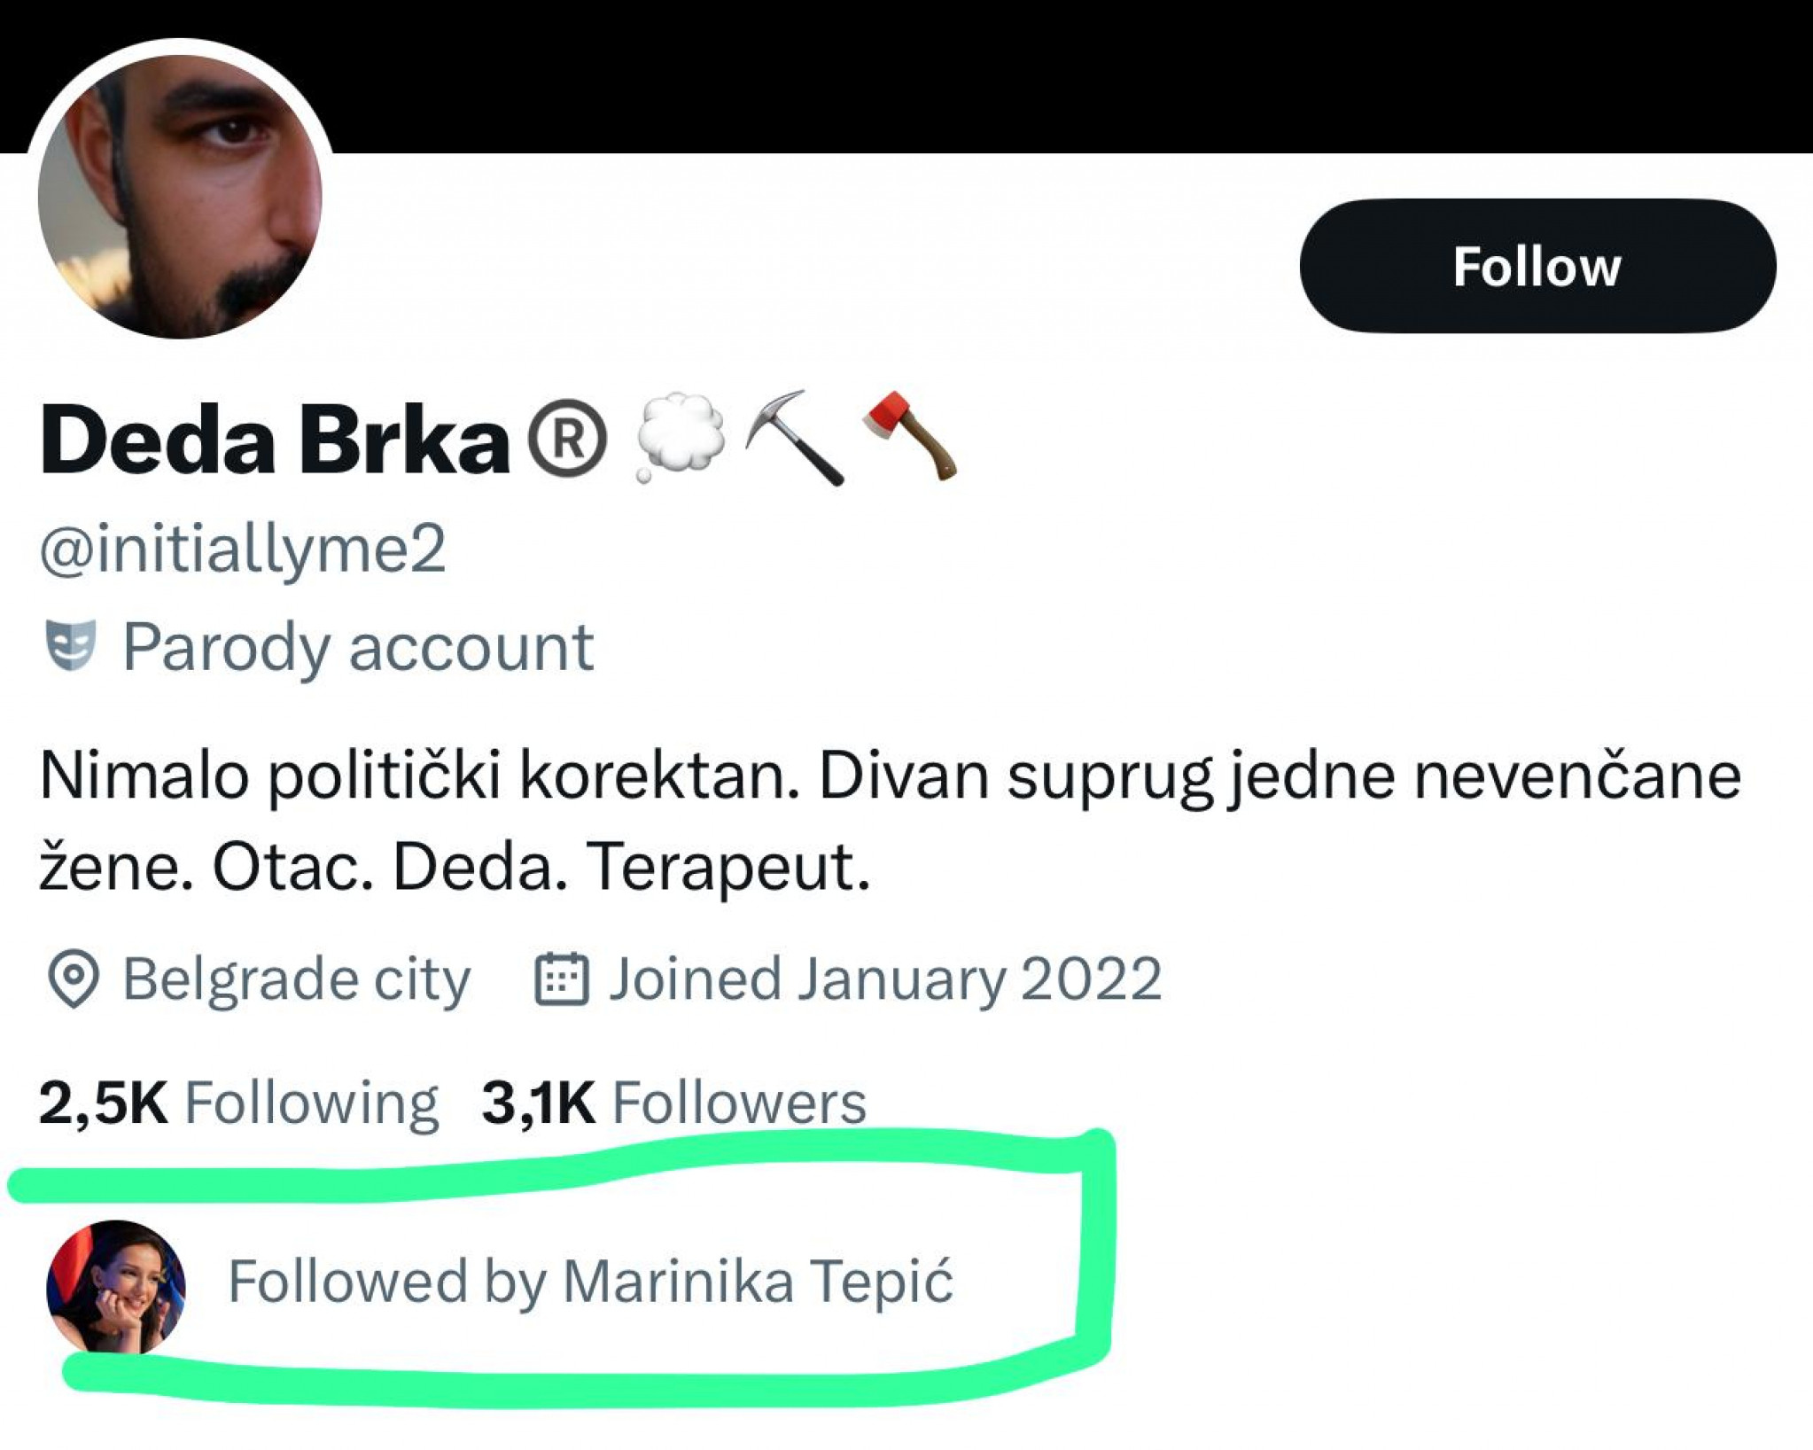Image resolution: width=1813 pixels, height=1450 pixels.
Task: Click the thought bubble emoji in name
Action: (679, 437)
